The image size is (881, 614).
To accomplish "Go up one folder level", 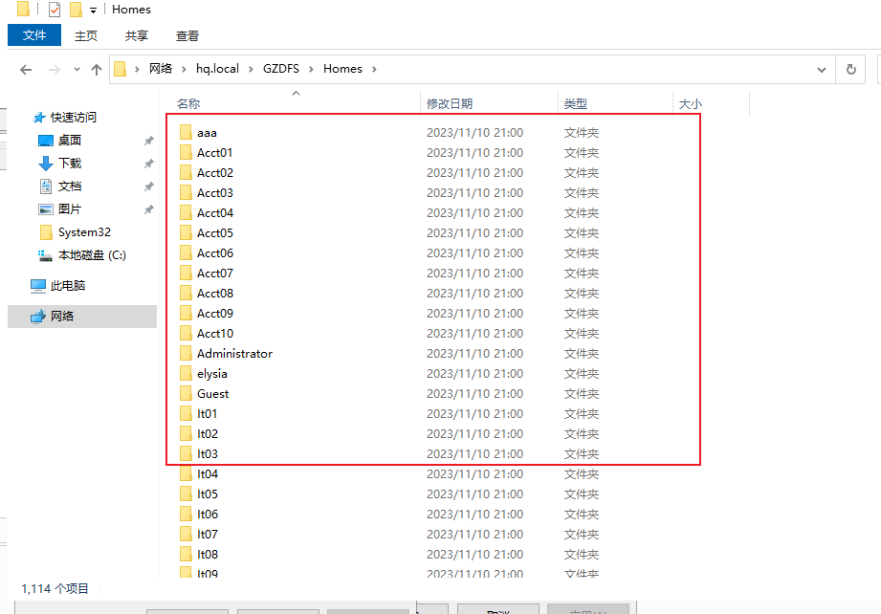I will 97,70.
